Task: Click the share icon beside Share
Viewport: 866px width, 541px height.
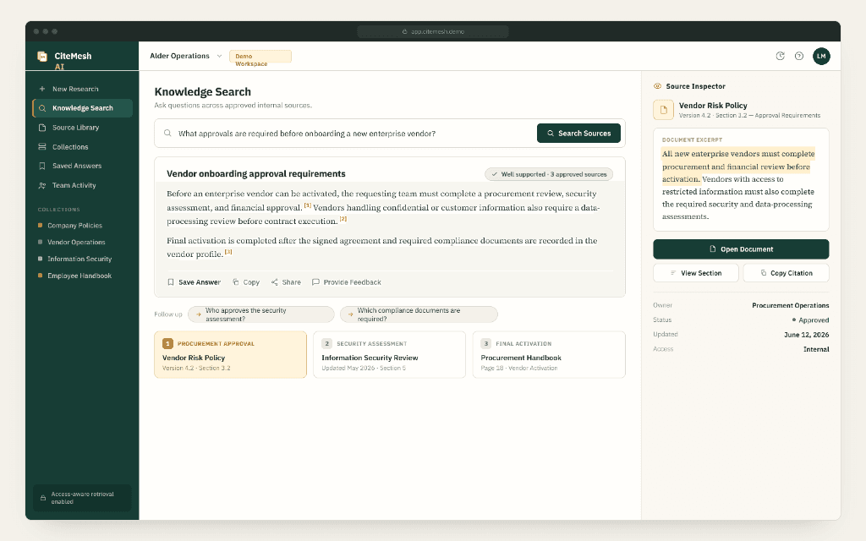Action: [x=275, y=282]
